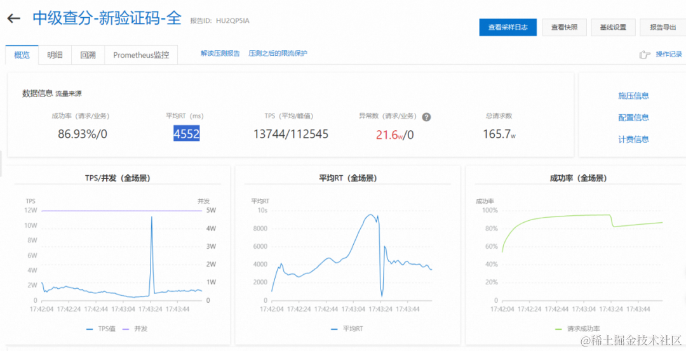Open the 计费信息 link
Viewport: 686px width, 351px height.
tap(633, 140)
